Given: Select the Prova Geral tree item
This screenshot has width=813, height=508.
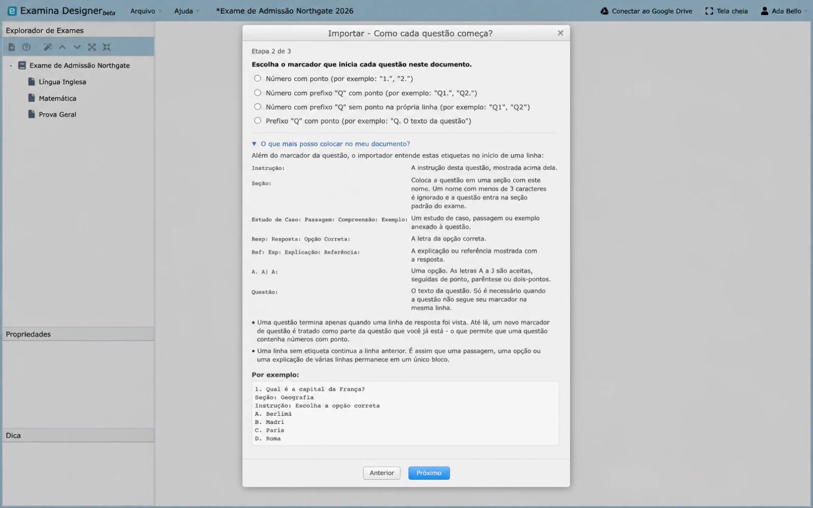Looking at the screenshot, I should pos(57,114).
